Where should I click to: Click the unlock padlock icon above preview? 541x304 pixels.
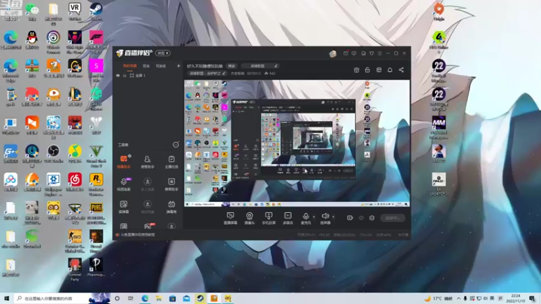(367, 70)
